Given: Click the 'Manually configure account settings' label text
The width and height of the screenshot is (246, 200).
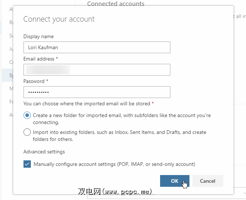Looking at the screenshot, I should pos(114,164).
